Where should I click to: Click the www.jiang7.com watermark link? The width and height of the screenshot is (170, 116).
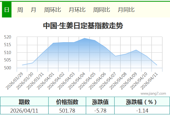[x=153, y=93]
